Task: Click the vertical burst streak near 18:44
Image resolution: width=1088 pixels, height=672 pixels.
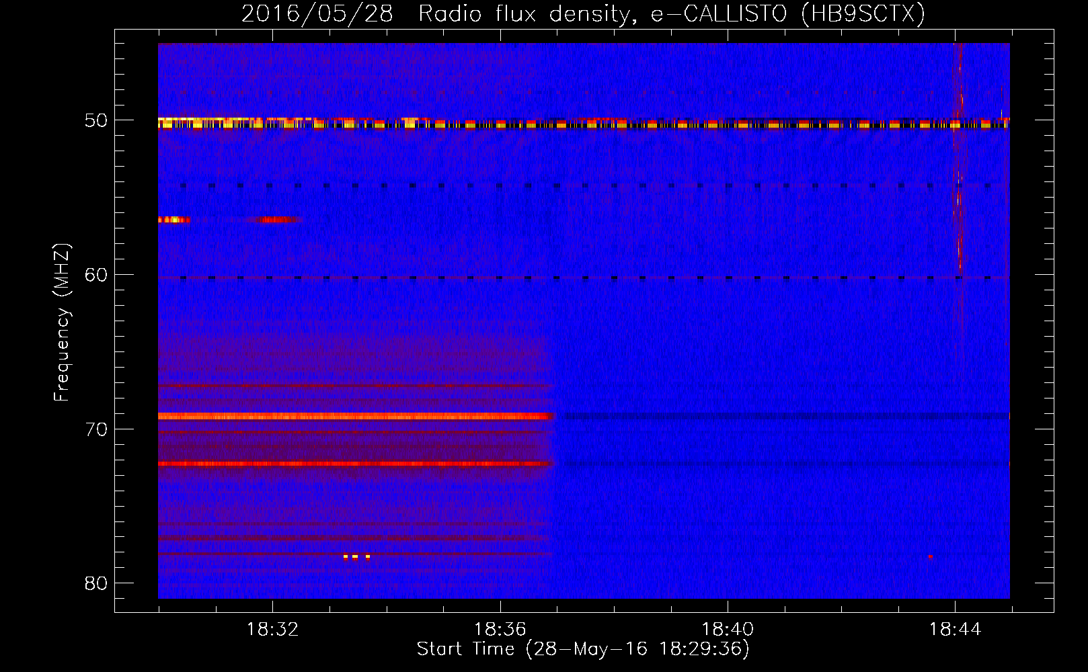Action: (x=958, y=161)
